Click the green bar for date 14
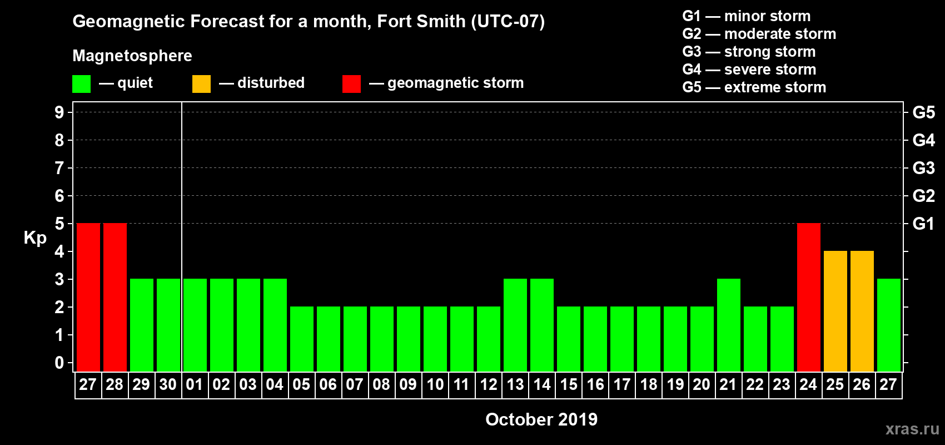The height and width of the screenshot is (445, 945). tap(542, 325)
